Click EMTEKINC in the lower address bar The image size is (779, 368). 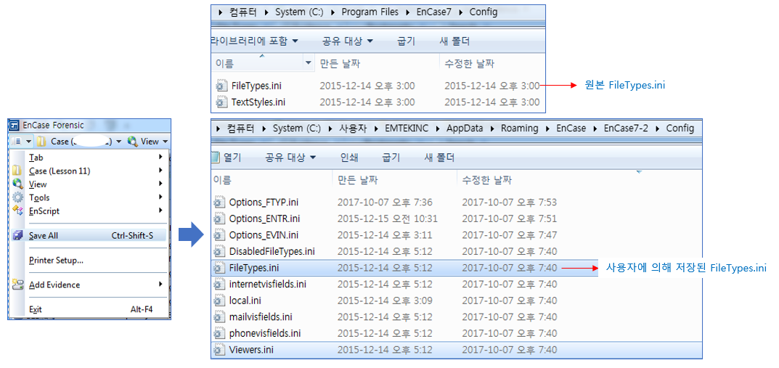pyautogui.click(x=407, y=128)
